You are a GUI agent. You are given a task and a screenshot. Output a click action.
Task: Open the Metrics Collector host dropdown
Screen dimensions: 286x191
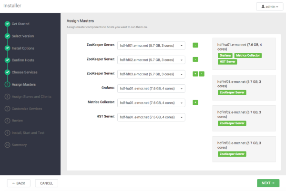pos(151,102)
